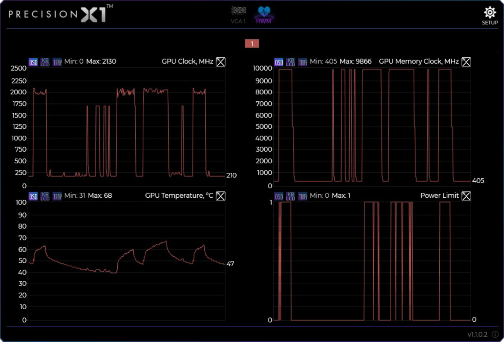Click the current value 47 label
The image size is (504, 342).
pos(230,264)
